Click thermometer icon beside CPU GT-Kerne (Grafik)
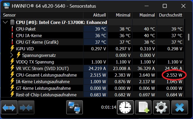Screen dimensions: 193x119 [12, 42]
